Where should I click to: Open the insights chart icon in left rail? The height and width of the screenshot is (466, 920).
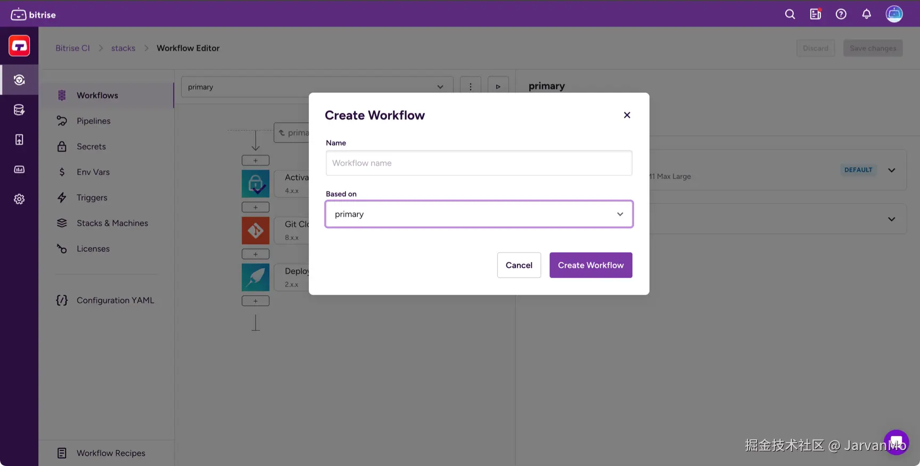click(x=19, y=169)
